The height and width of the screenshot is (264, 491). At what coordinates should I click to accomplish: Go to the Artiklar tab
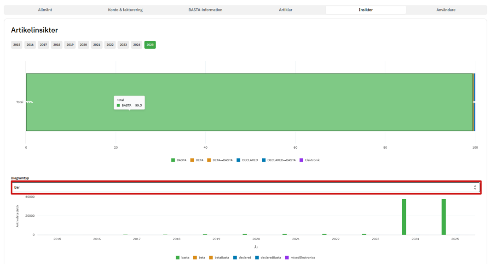(x=285, y=10)
